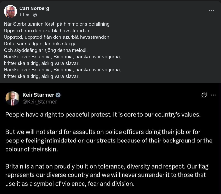This screenshot has height=194, width=221.
Task: Click the line beginning "Uppstod, uppstod från"
Action: click(57, 37)
